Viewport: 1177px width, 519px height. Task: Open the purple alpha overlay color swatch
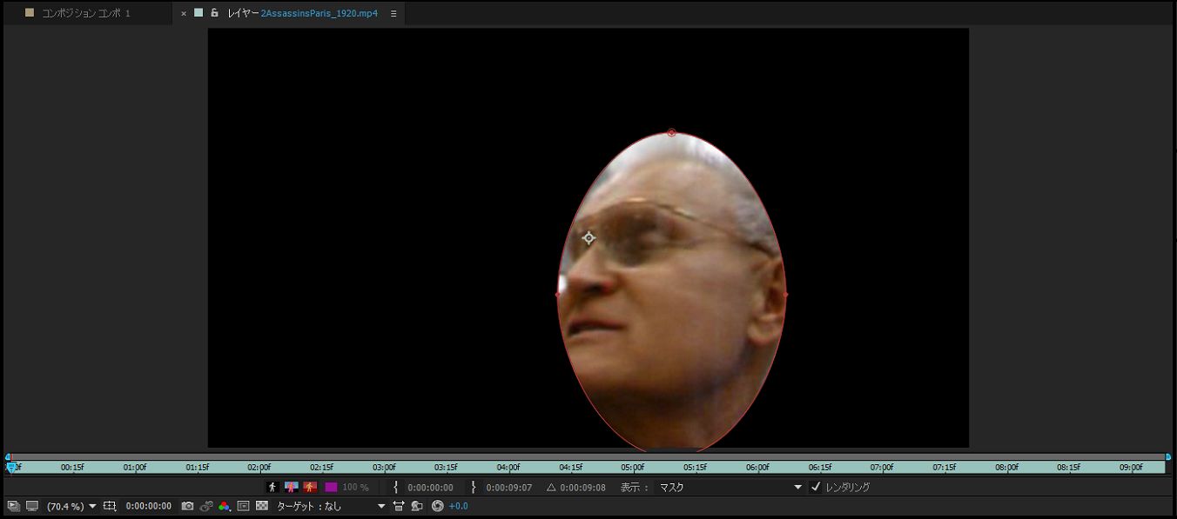331,488
